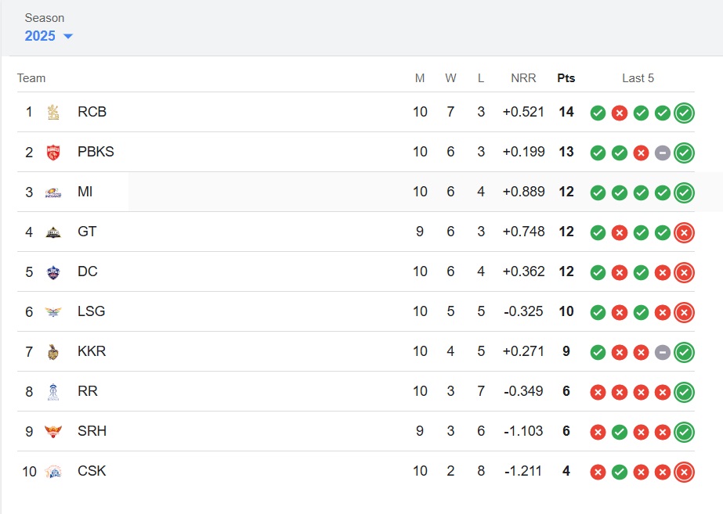
Task: Click the LSG team logo
Action: [x=53, y=311]
